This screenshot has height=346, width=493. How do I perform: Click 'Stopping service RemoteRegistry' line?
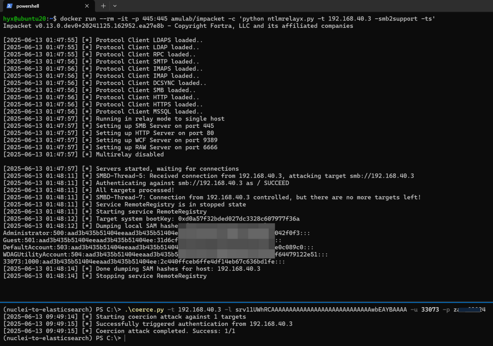tap(105, 276)
